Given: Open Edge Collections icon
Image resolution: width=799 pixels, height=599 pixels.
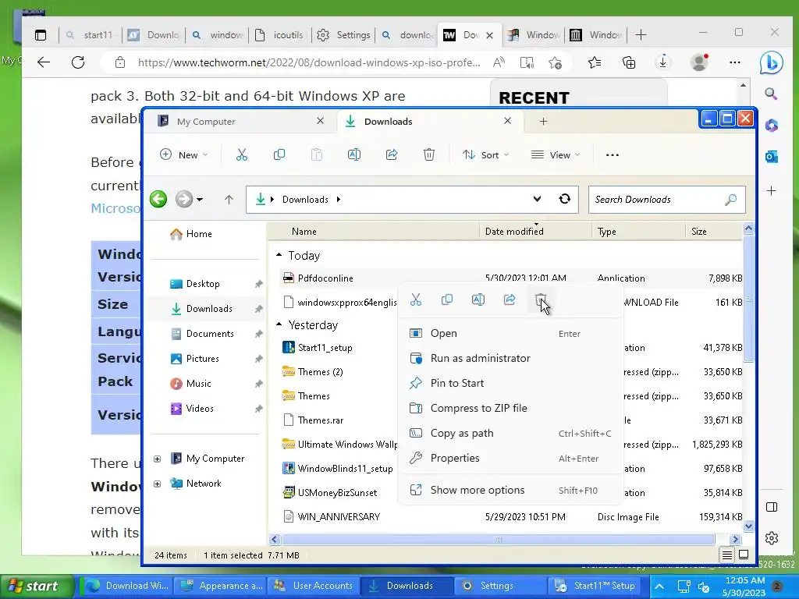Looking at the screenshot, I should (629, 62).
